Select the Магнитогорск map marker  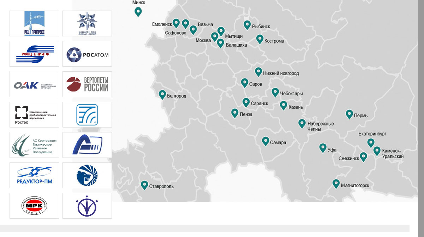coord(336,184)
